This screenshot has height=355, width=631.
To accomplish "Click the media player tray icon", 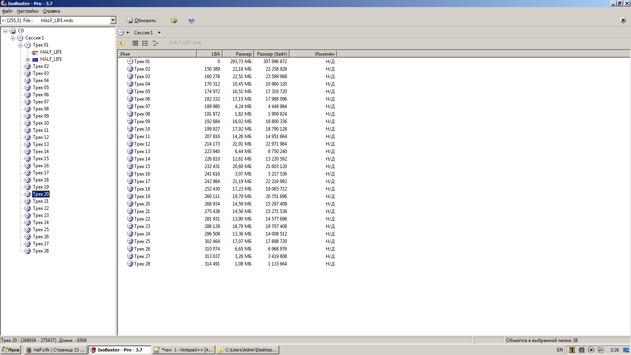I will click(x=591, y=350).
